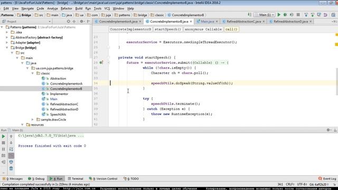Viewport: 338px width, 190px height.
Task: Open the Event Log
Action: coord(327,178)
